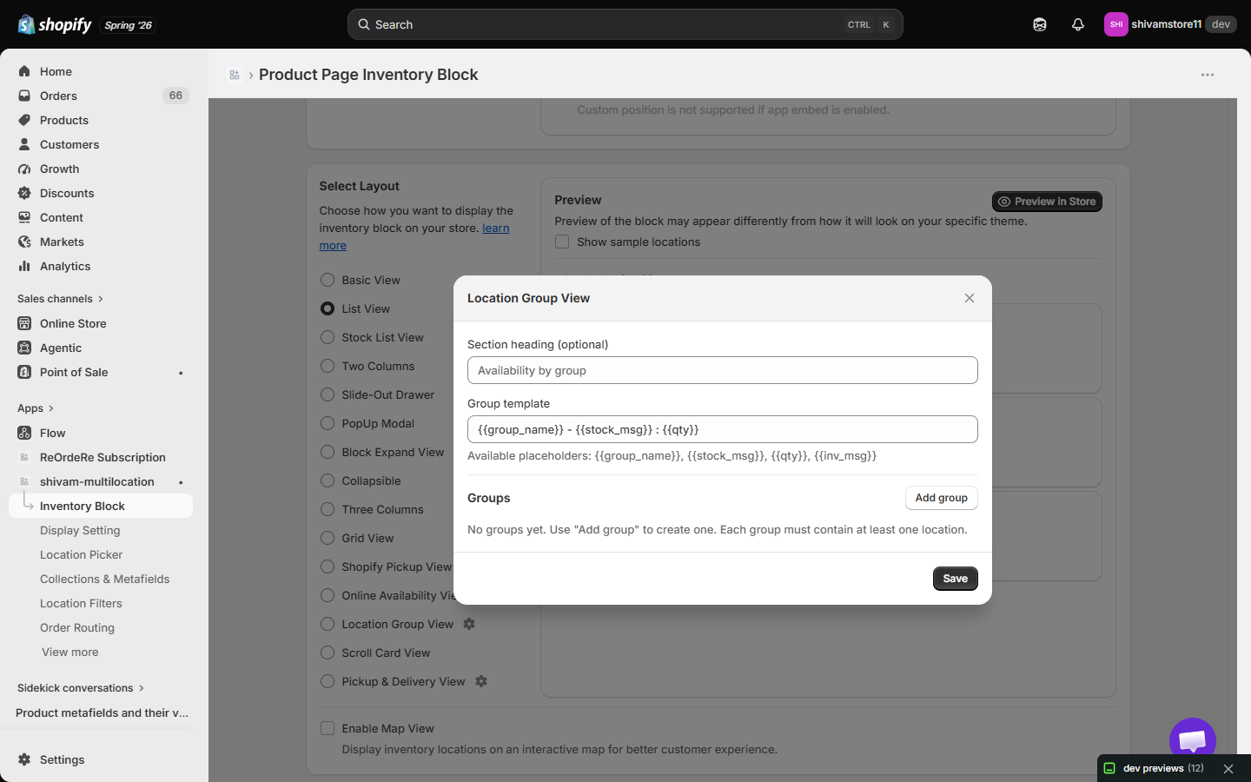The width and height of the screenshot is (1251, 782).
Task: Enable Show sample locations checkbox
Action: (x=562, y=242)
